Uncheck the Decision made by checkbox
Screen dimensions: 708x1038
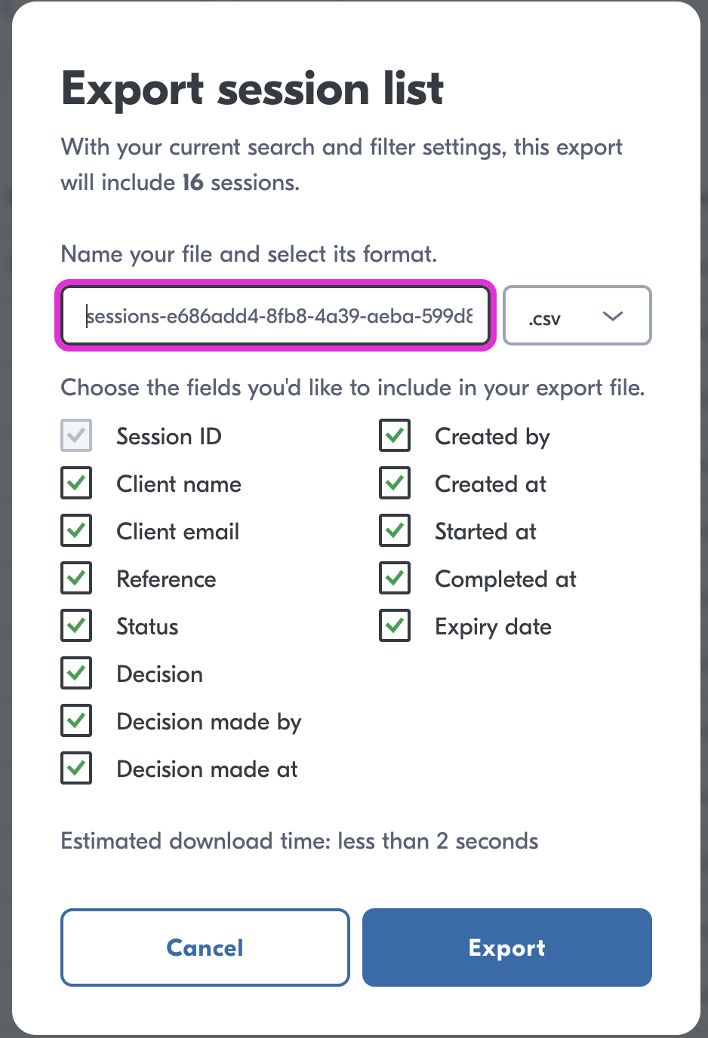pyautogui.click(x=76, y=721)
